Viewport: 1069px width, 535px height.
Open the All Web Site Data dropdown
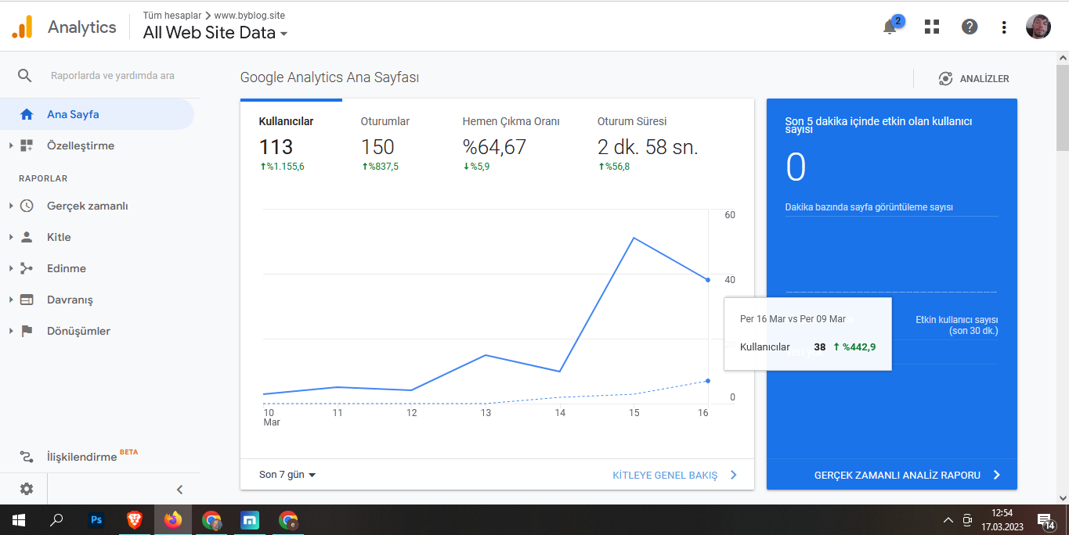(x=215, y=33)
